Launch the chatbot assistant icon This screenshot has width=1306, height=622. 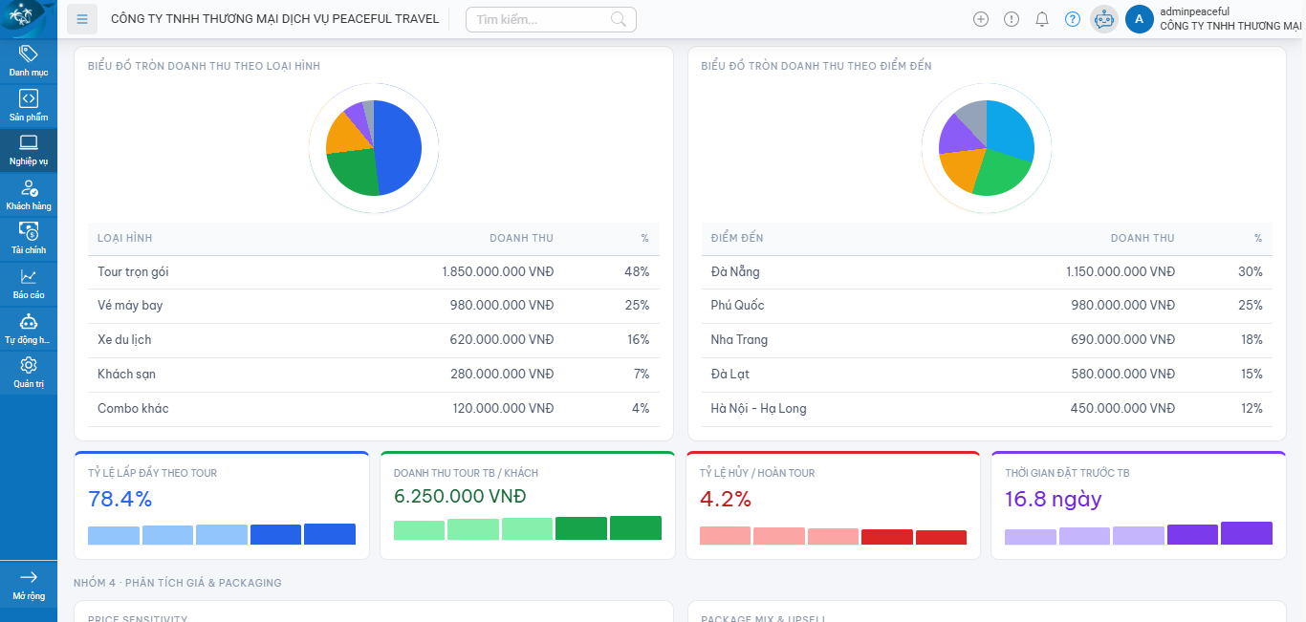click(x=1103, y=18)
